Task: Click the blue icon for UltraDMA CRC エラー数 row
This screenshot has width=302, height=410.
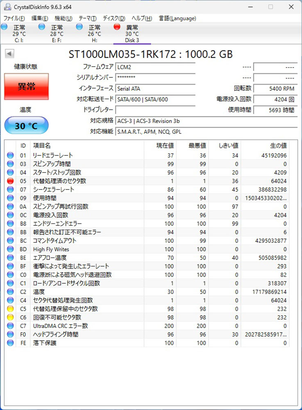Action: pyautogui.click(x=10, y=326)
